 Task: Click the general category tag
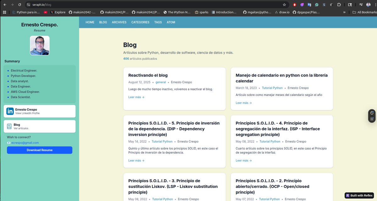click(x=161, y=82)
